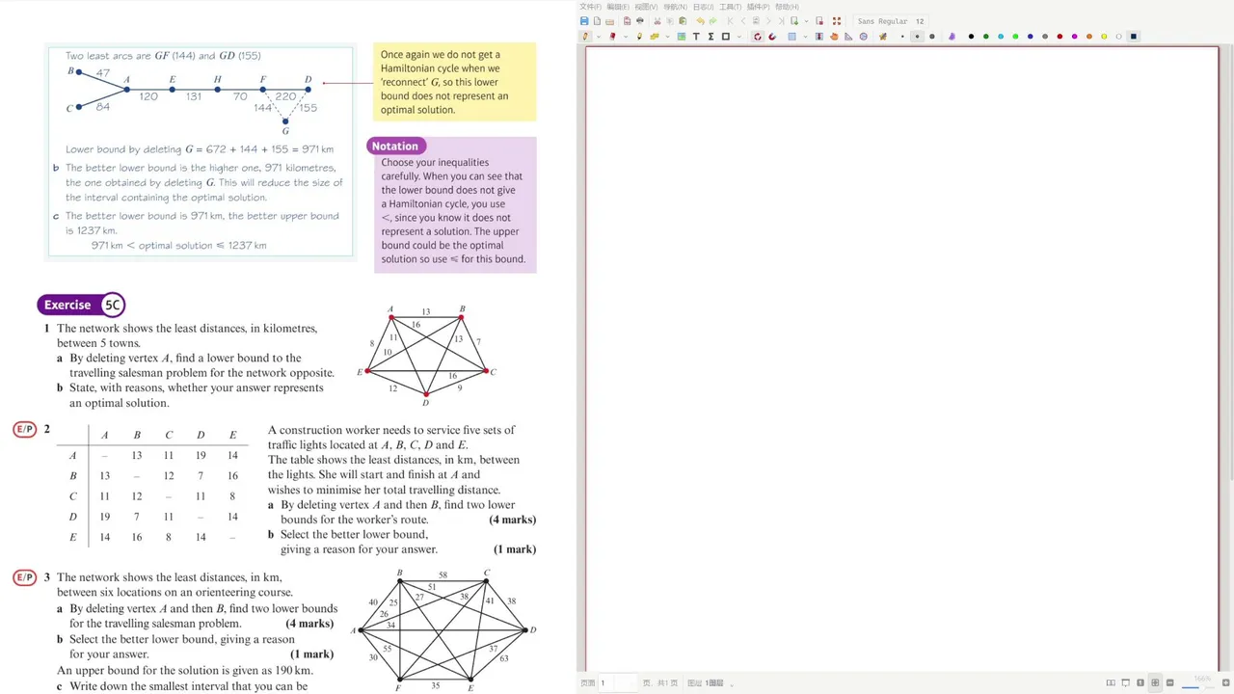The width and height of the screenshot is (1234, 694).
Task: Toggle presentation mode in status bar
Action: (x=1125, y=682)
